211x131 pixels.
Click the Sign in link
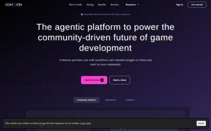[179, 5]
